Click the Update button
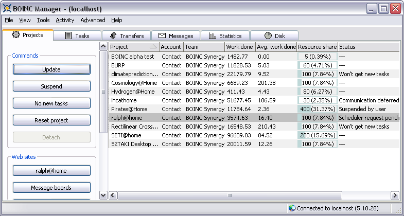 (51, 69)
